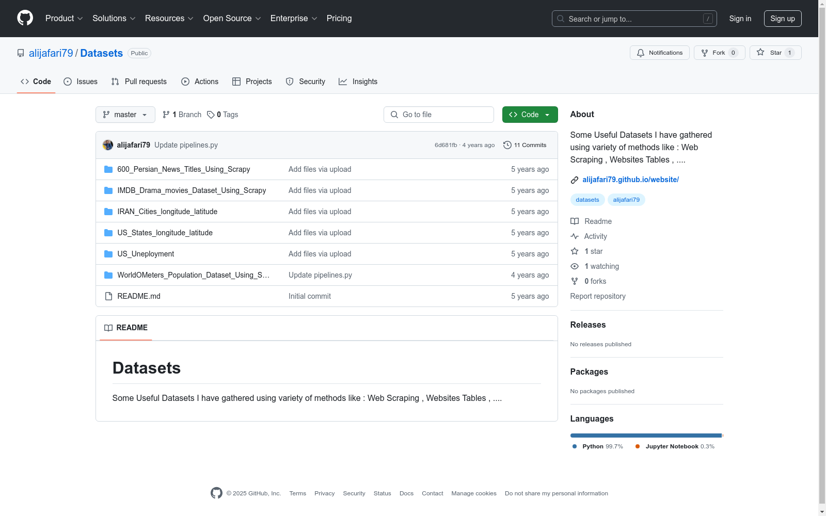Click the Jupyter Notebook language color dot

coord(638,446)
